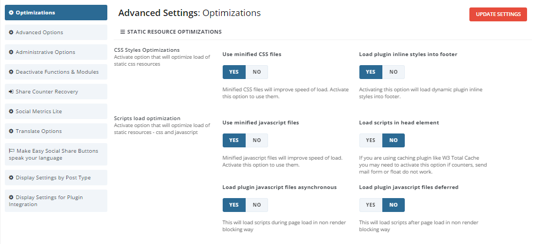The image size is (534, 244).
Task: Click the hamburger icon beside Static Resource Optimizations
Action: click(x=122, y=32)
